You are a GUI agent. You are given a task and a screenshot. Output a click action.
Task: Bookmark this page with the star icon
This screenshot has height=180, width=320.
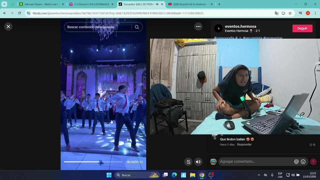[x=290, y=13]
